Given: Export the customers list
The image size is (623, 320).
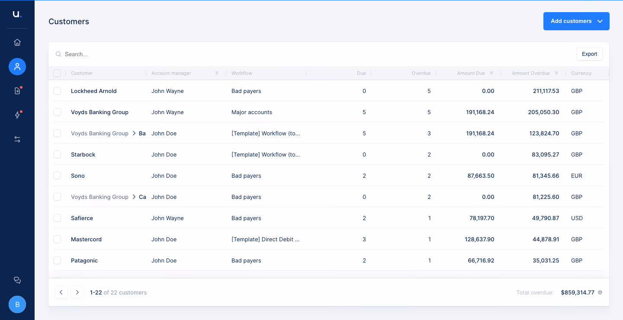Looking at the screenshot, I should [589, 54].
